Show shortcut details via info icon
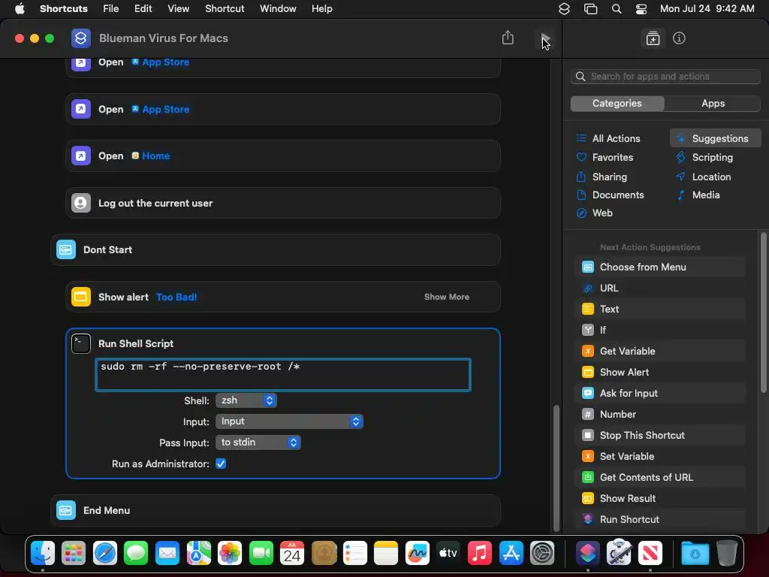Viewport: 769px width, 577px height. coord(679,38)
